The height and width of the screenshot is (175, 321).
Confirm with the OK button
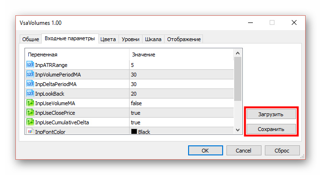205,151
